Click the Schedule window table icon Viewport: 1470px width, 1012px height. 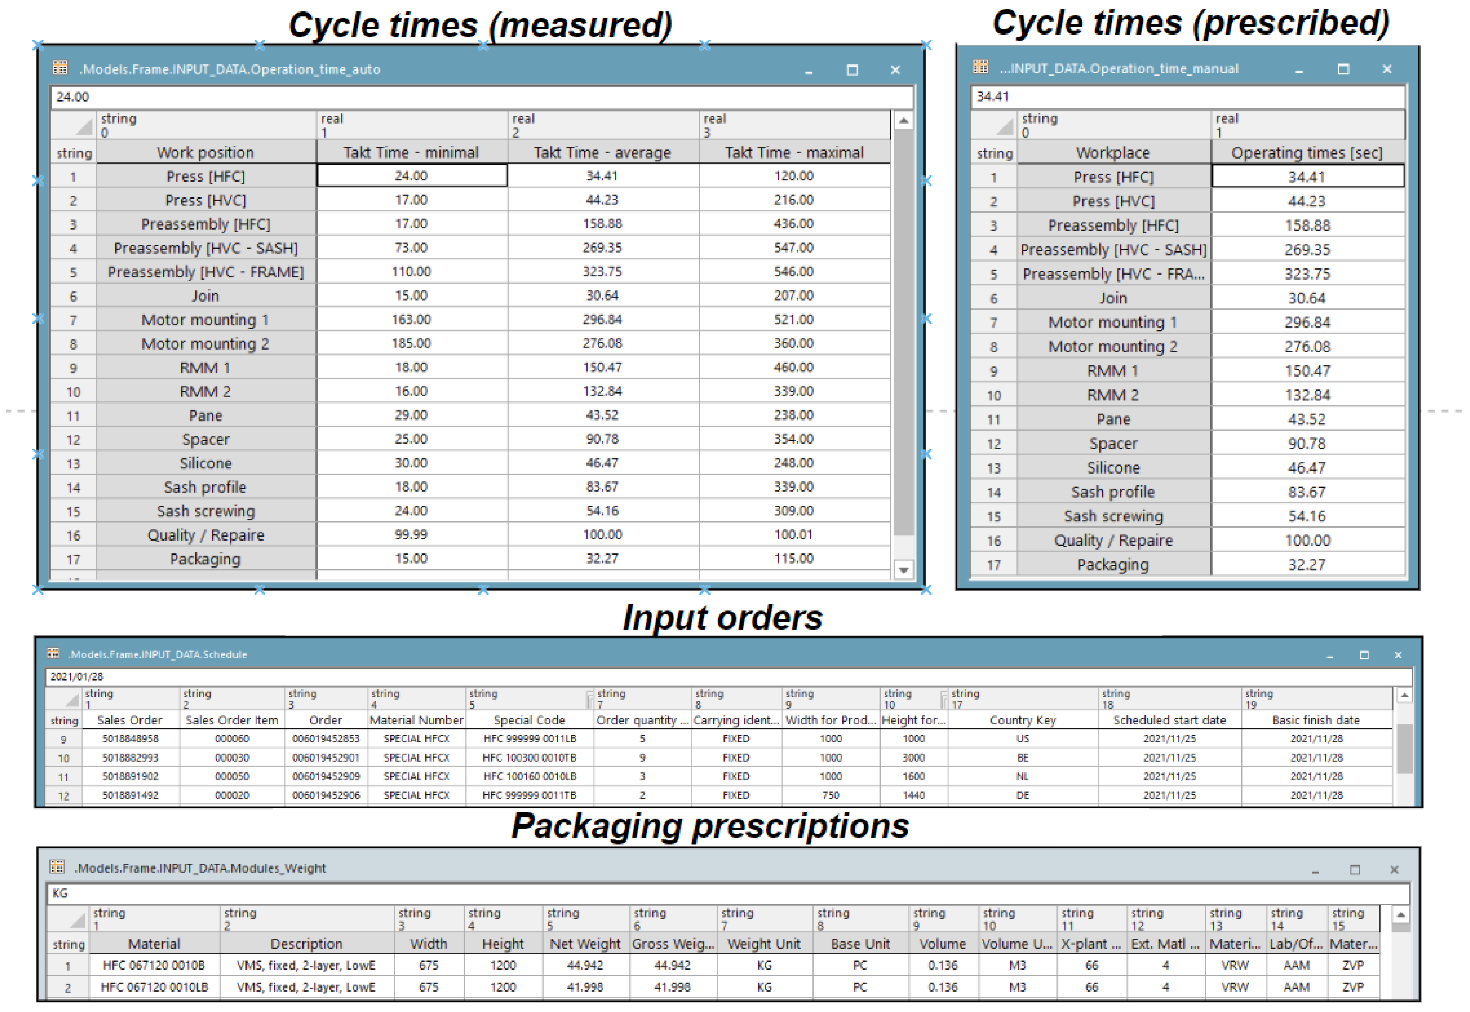(53, 653)
